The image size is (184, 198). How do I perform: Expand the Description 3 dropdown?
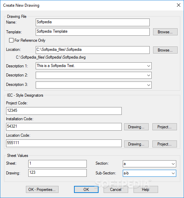pos(149,85)
